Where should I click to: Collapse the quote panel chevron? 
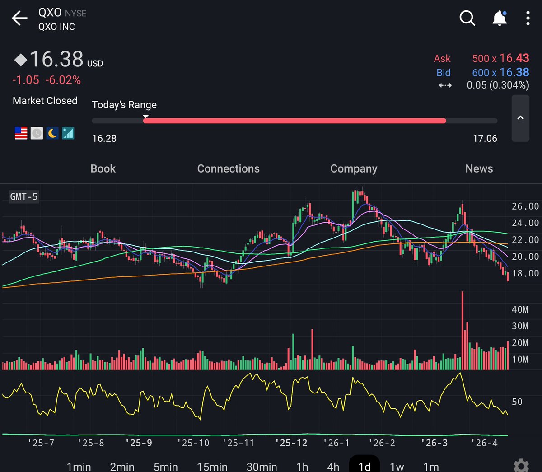(x=520, y=118)
